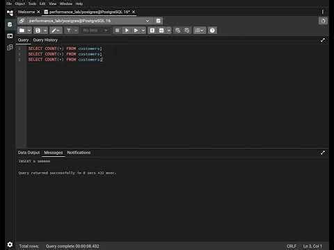Click the Rollback transaction icon
This screenshot has width=334, height=250.
(186, 31)
